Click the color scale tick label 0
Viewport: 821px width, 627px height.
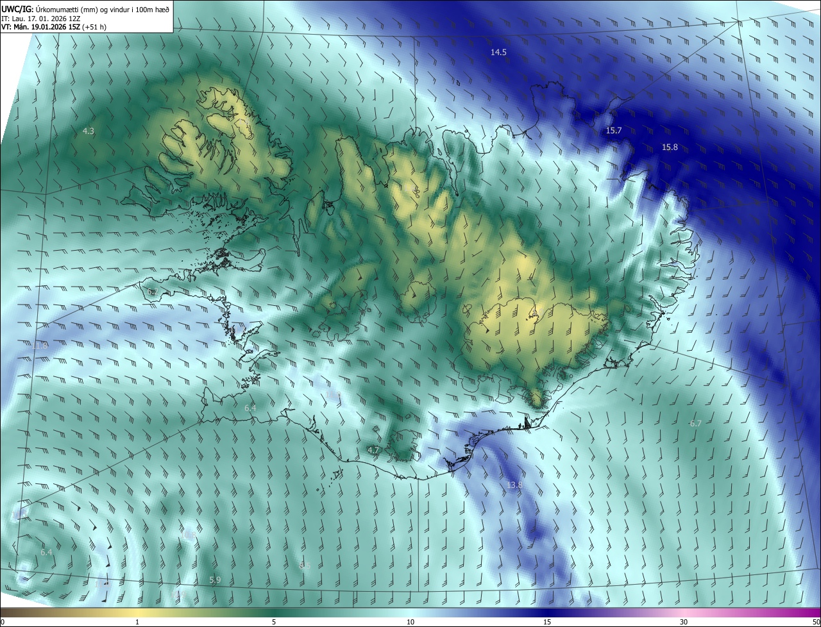point(2,622)
